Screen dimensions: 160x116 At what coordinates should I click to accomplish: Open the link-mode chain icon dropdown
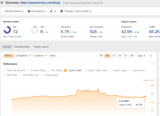(x=53, y=11)
